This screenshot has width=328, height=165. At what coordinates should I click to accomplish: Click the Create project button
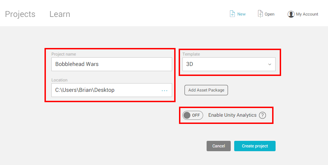click(x=255, y=146)
